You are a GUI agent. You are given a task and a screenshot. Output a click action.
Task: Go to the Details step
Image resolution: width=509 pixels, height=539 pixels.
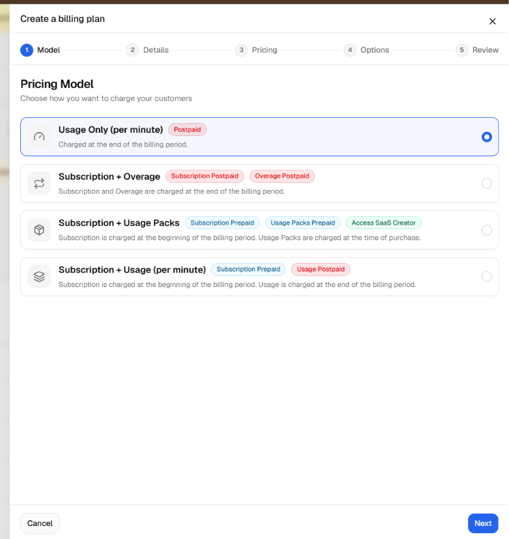(x=148, y=50)
